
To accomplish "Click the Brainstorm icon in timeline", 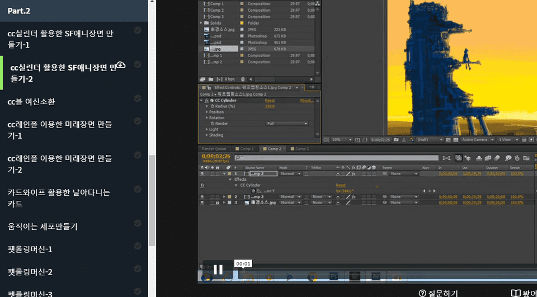I will click(x=508, y=158).
